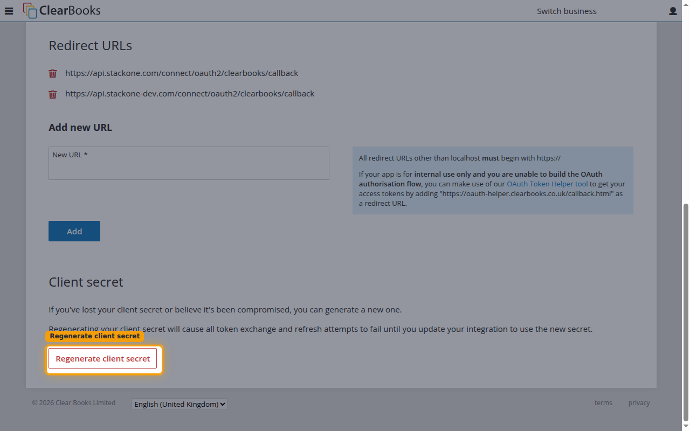Select the api.stackone-dev.com callback URL text
Image resolution: width=690 pixels, height=431 pixels.
point(190,94)
